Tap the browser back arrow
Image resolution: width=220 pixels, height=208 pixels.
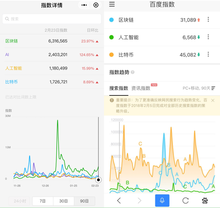pyautogui.click(x=119, y=201)
